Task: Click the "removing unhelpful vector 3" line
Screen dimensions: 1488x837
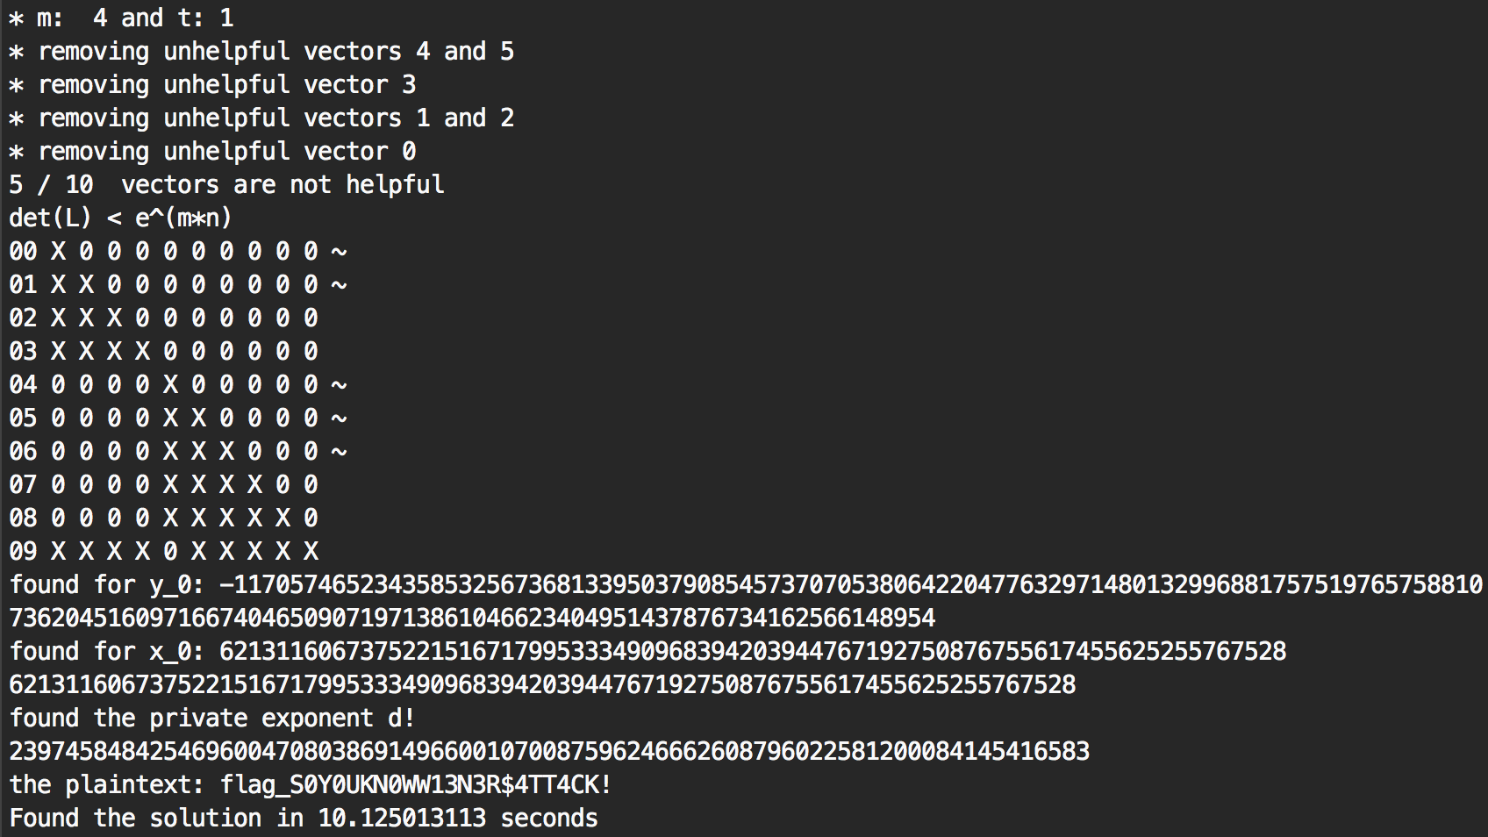Action: (x=226, y=84)
